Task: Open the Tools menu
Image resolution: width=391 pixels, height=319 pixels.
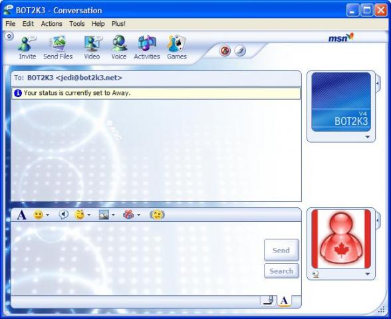Action: [x=77, y=24]
